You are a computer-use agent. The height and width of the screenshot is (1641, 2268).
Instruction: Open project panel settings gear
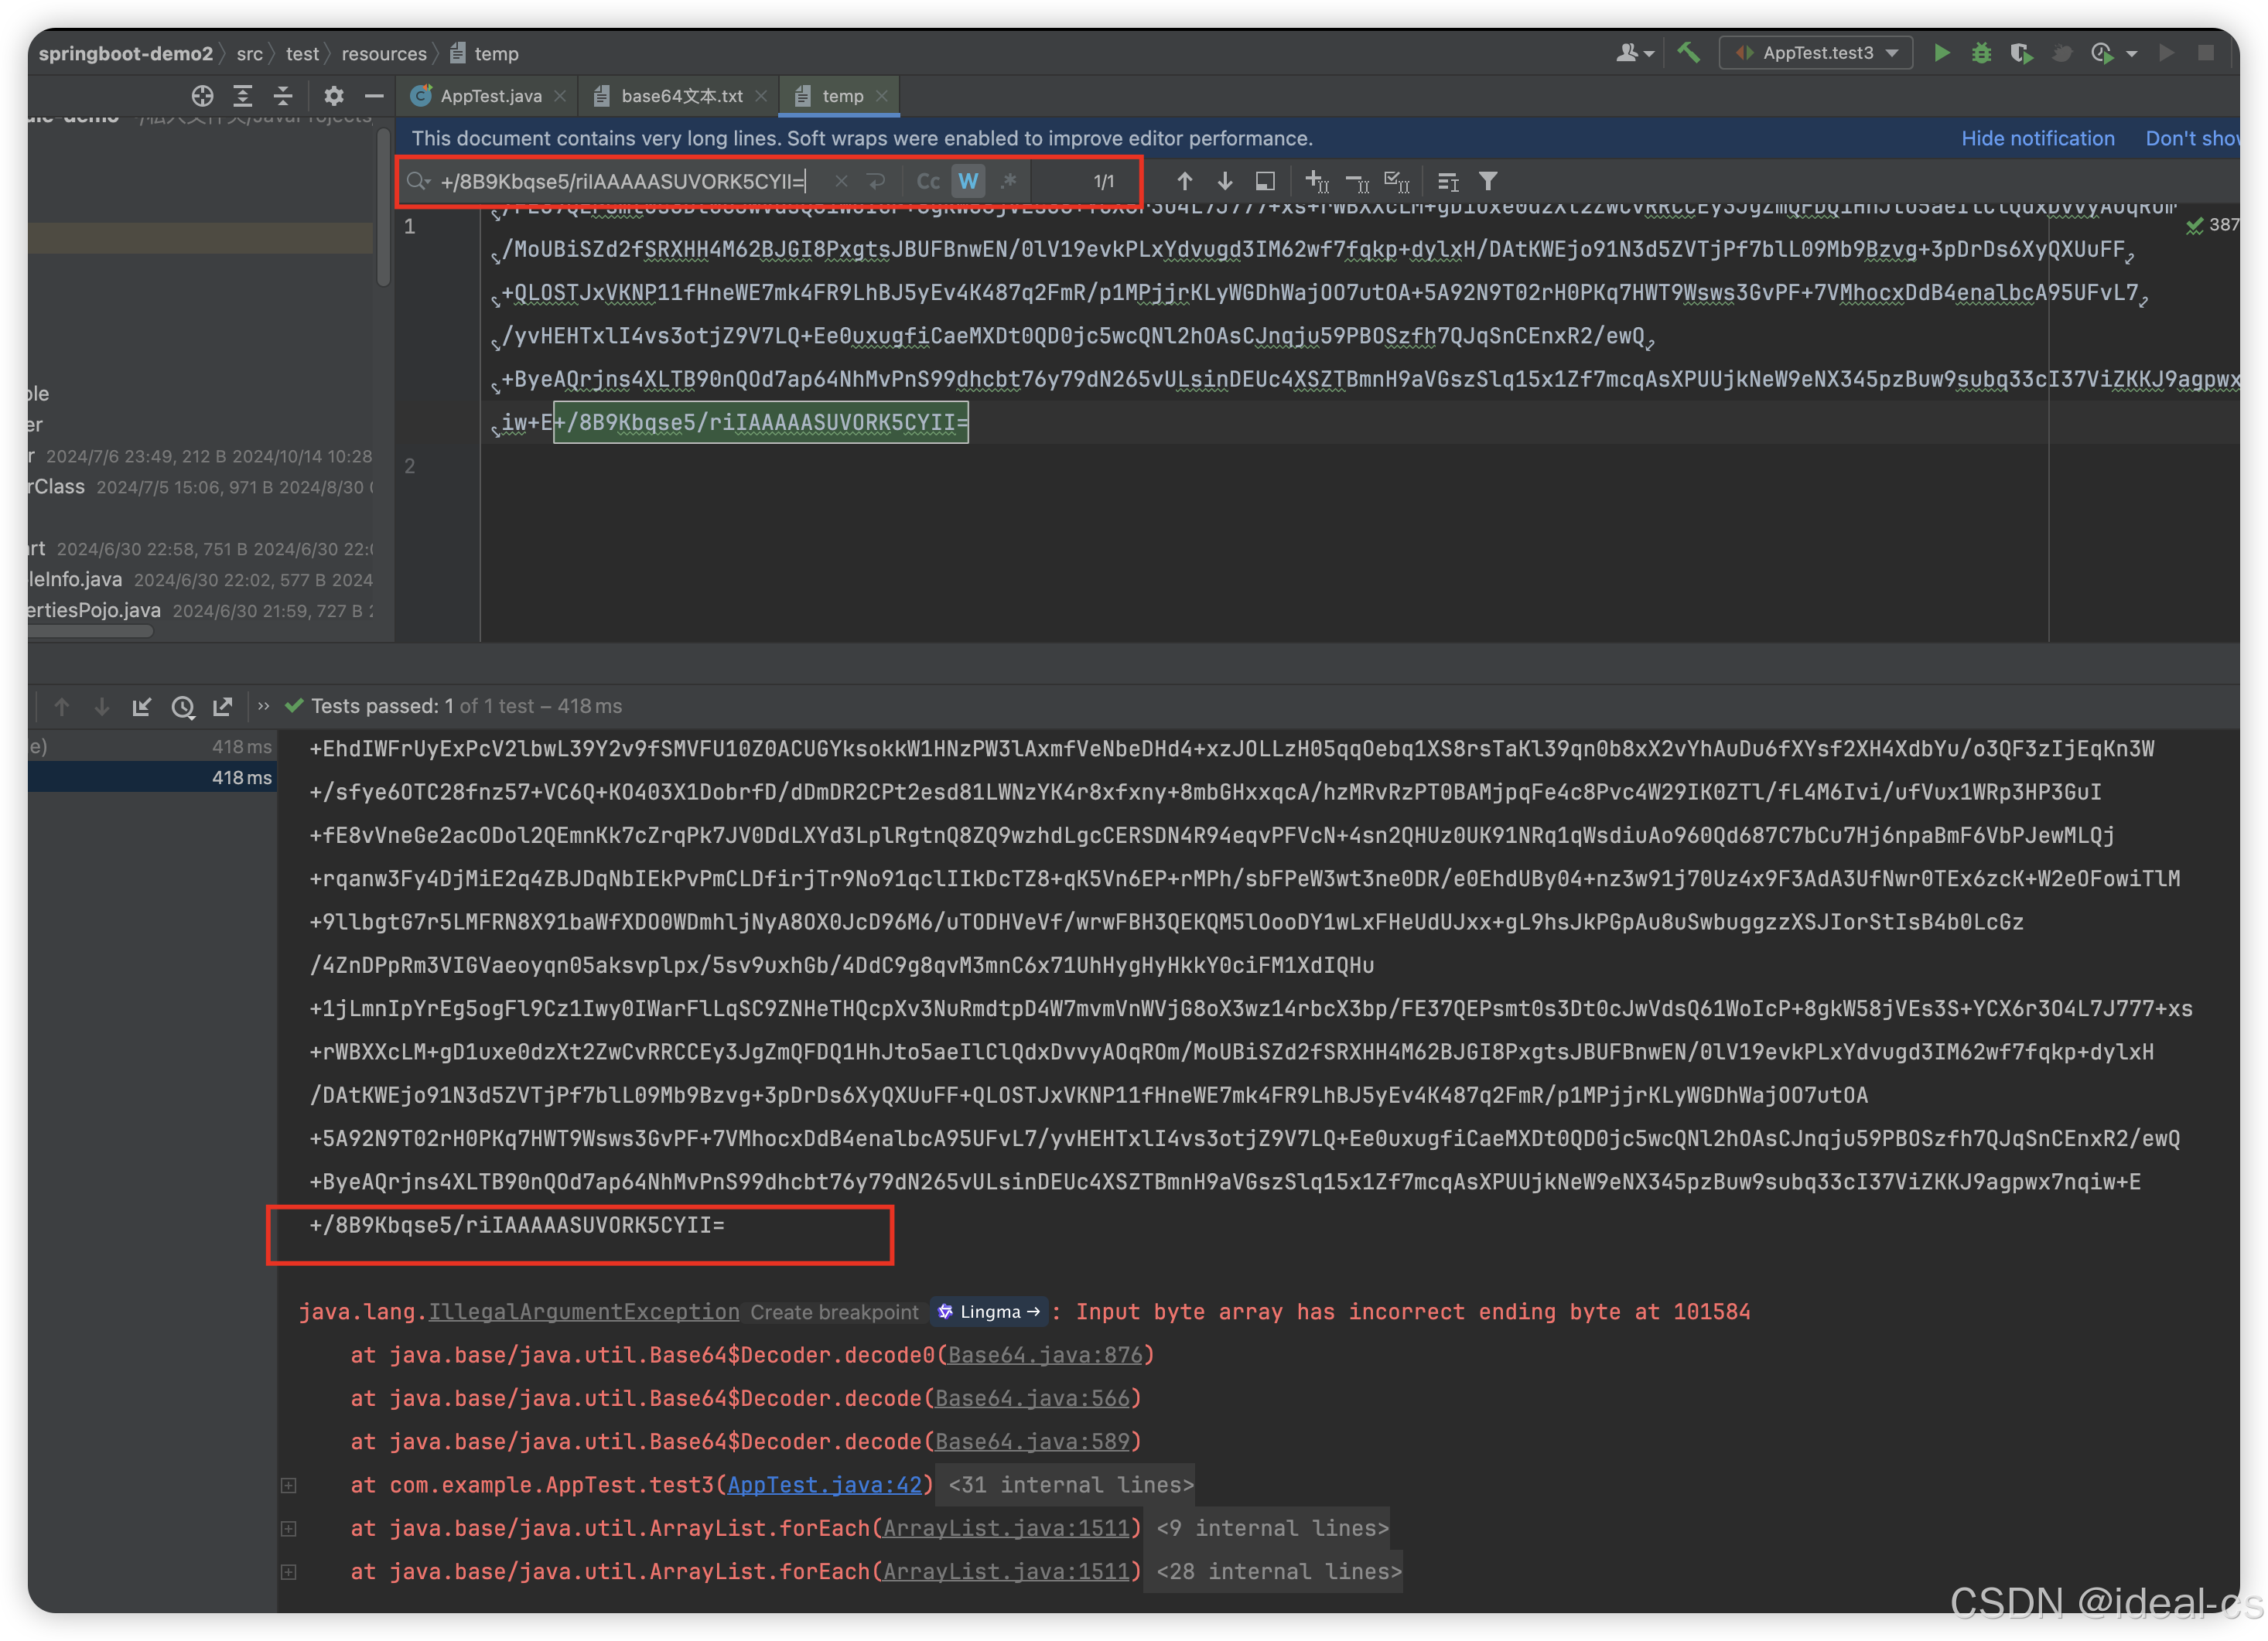tap(334, 96)
